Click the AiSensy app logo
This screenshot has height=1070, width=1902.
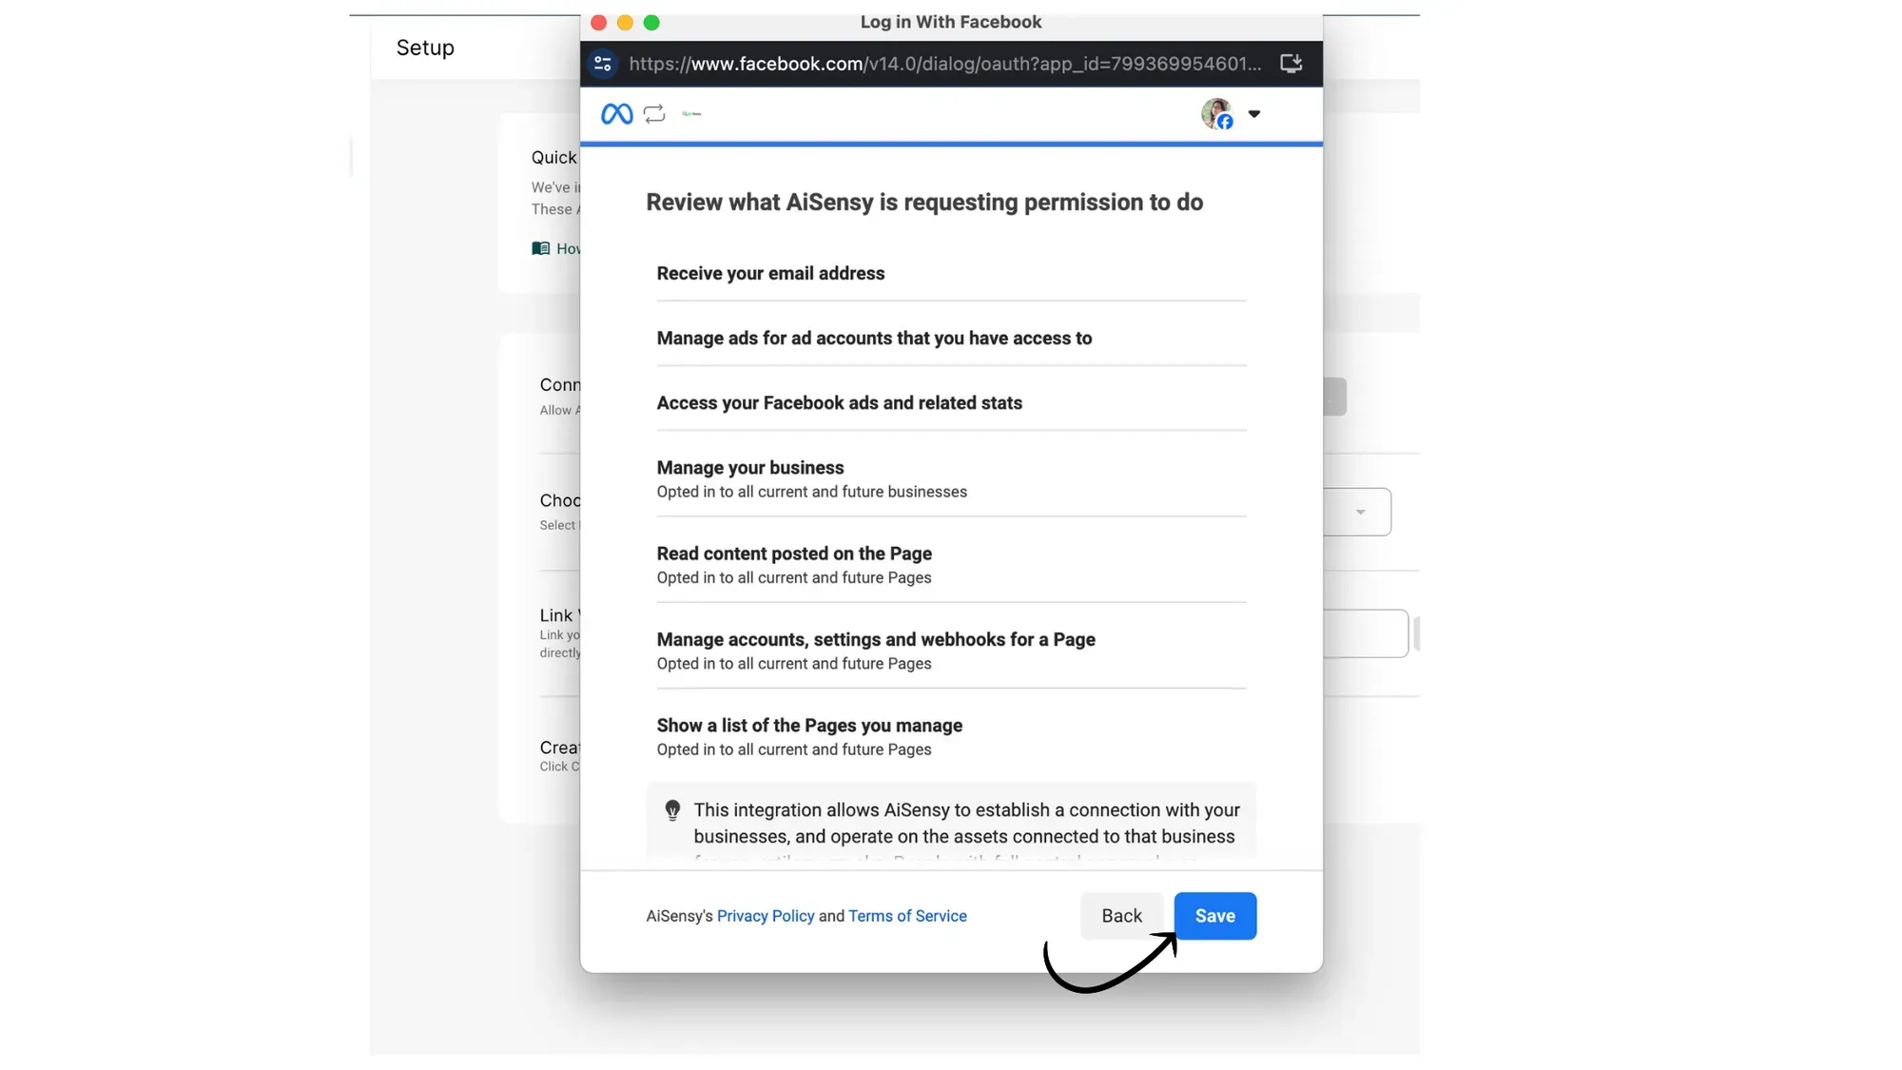[691, 114]
